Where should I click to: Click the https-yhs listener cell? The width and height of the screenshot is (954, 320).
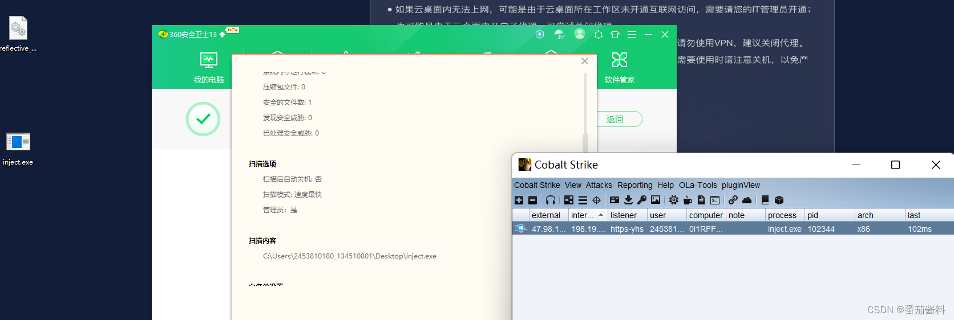[x=627, y=229]
